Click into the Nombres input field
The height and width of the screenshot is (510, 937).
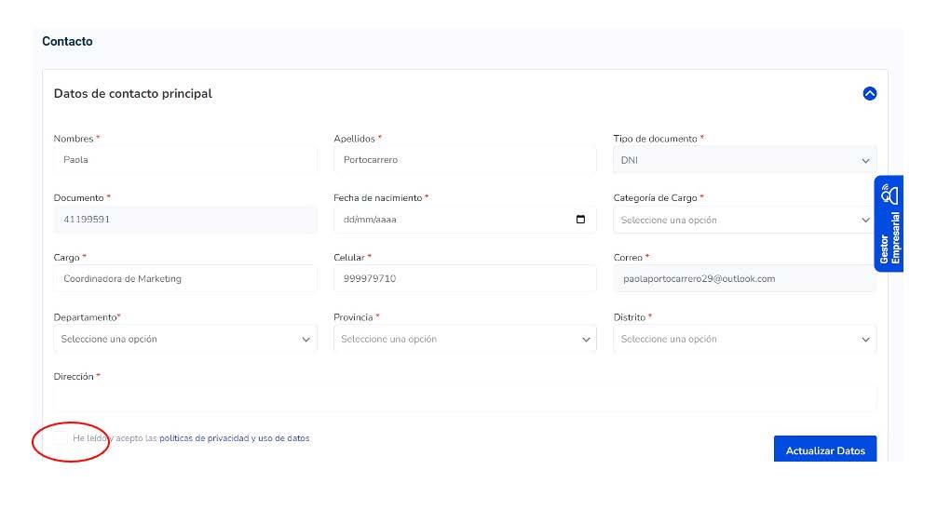click(185, 160)
